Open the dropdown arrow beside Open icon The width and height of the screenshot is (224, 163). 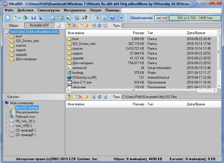(x=19, y=18)
